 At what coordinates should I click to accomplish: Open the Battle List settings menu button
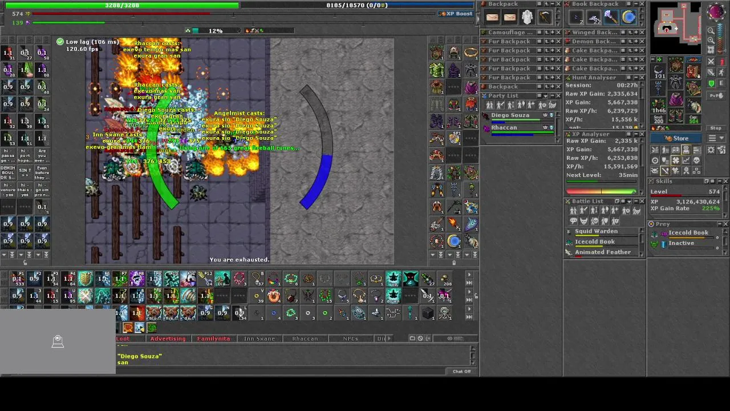pyautogui.click(x=623, y=202)
